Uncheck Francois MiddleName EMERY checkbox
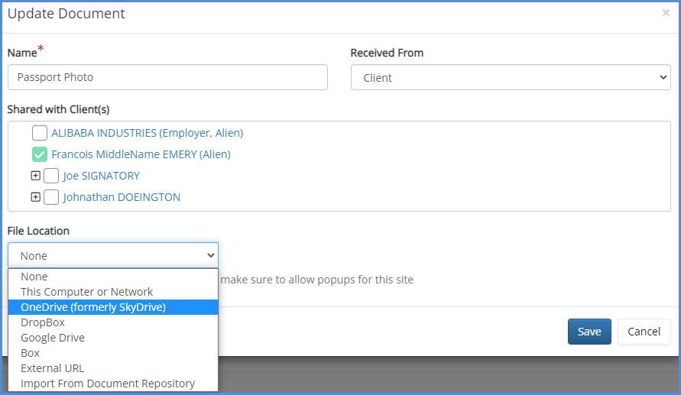The image size is (681, 395). click(40, 154)
